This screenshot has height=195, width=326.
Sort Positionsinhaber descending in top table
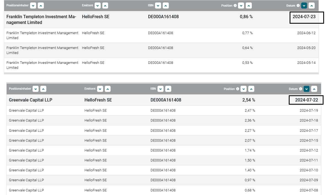click(33, 6)
